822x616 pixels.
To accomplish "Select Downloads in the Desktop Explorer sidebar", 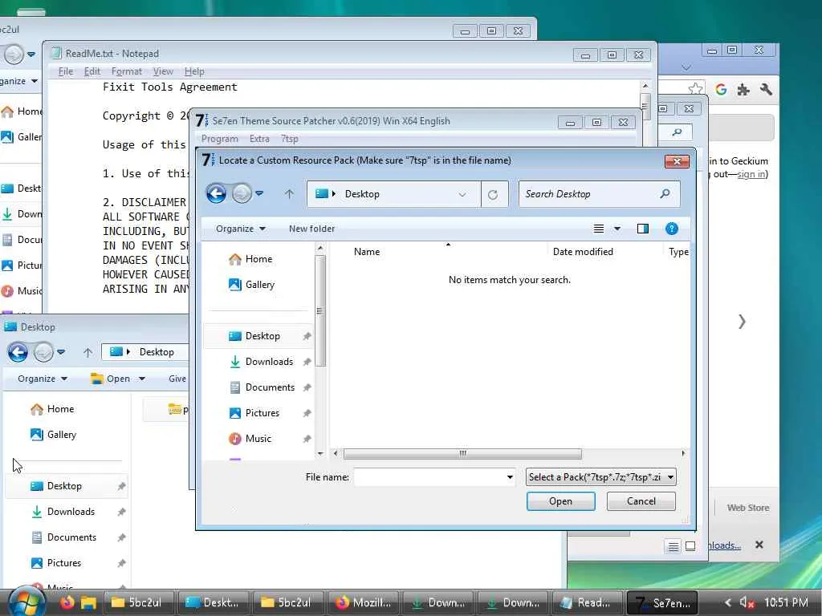I will tap(63, 512).
